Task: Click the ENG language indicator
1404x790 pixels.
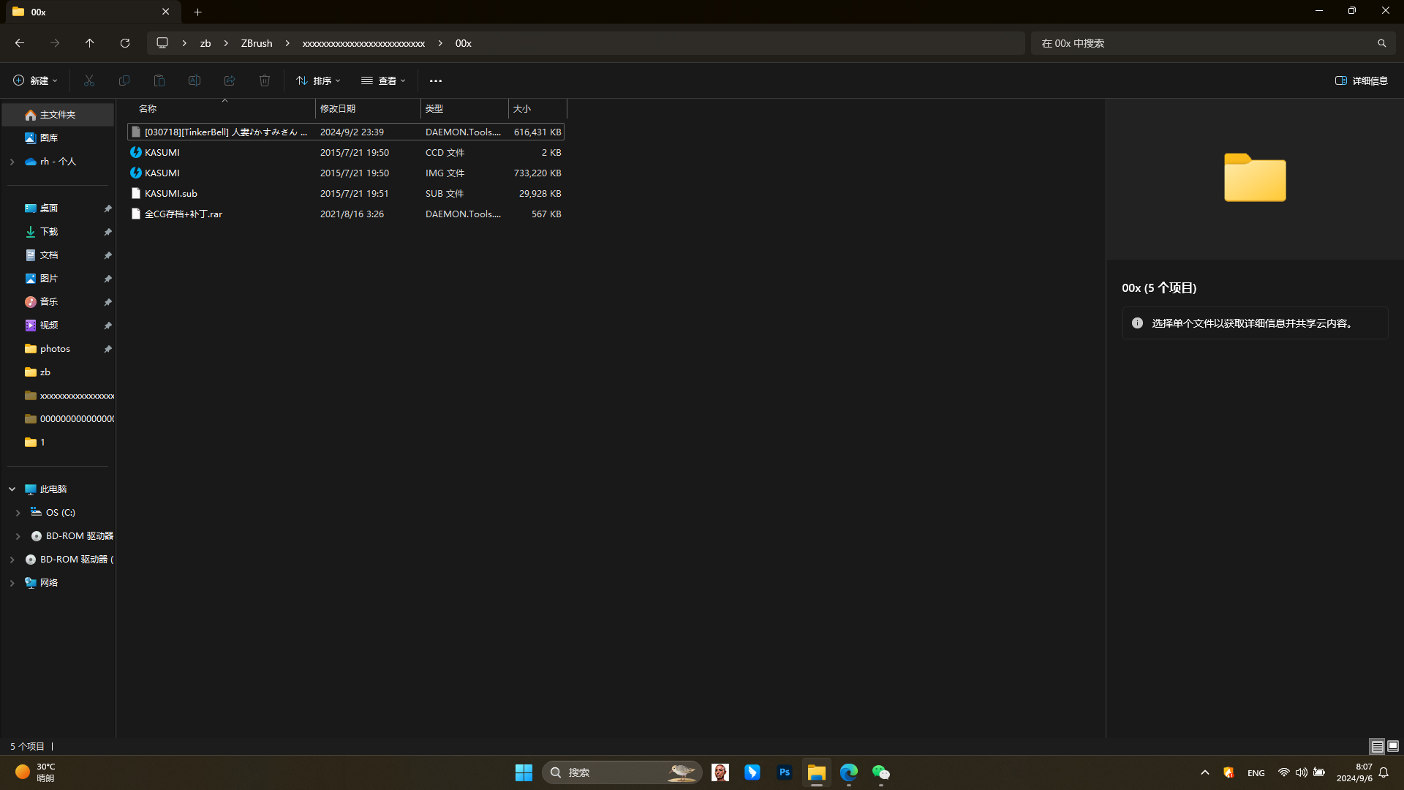Action: coord(1256,773)
